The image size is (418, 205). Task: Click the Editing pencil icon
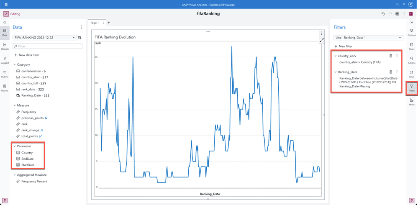tap(6, 14)
